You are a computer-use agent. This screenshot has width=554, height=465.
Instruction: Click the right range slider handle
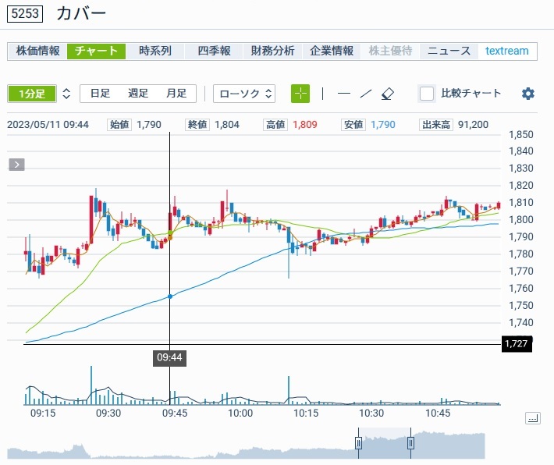[410, 443]
